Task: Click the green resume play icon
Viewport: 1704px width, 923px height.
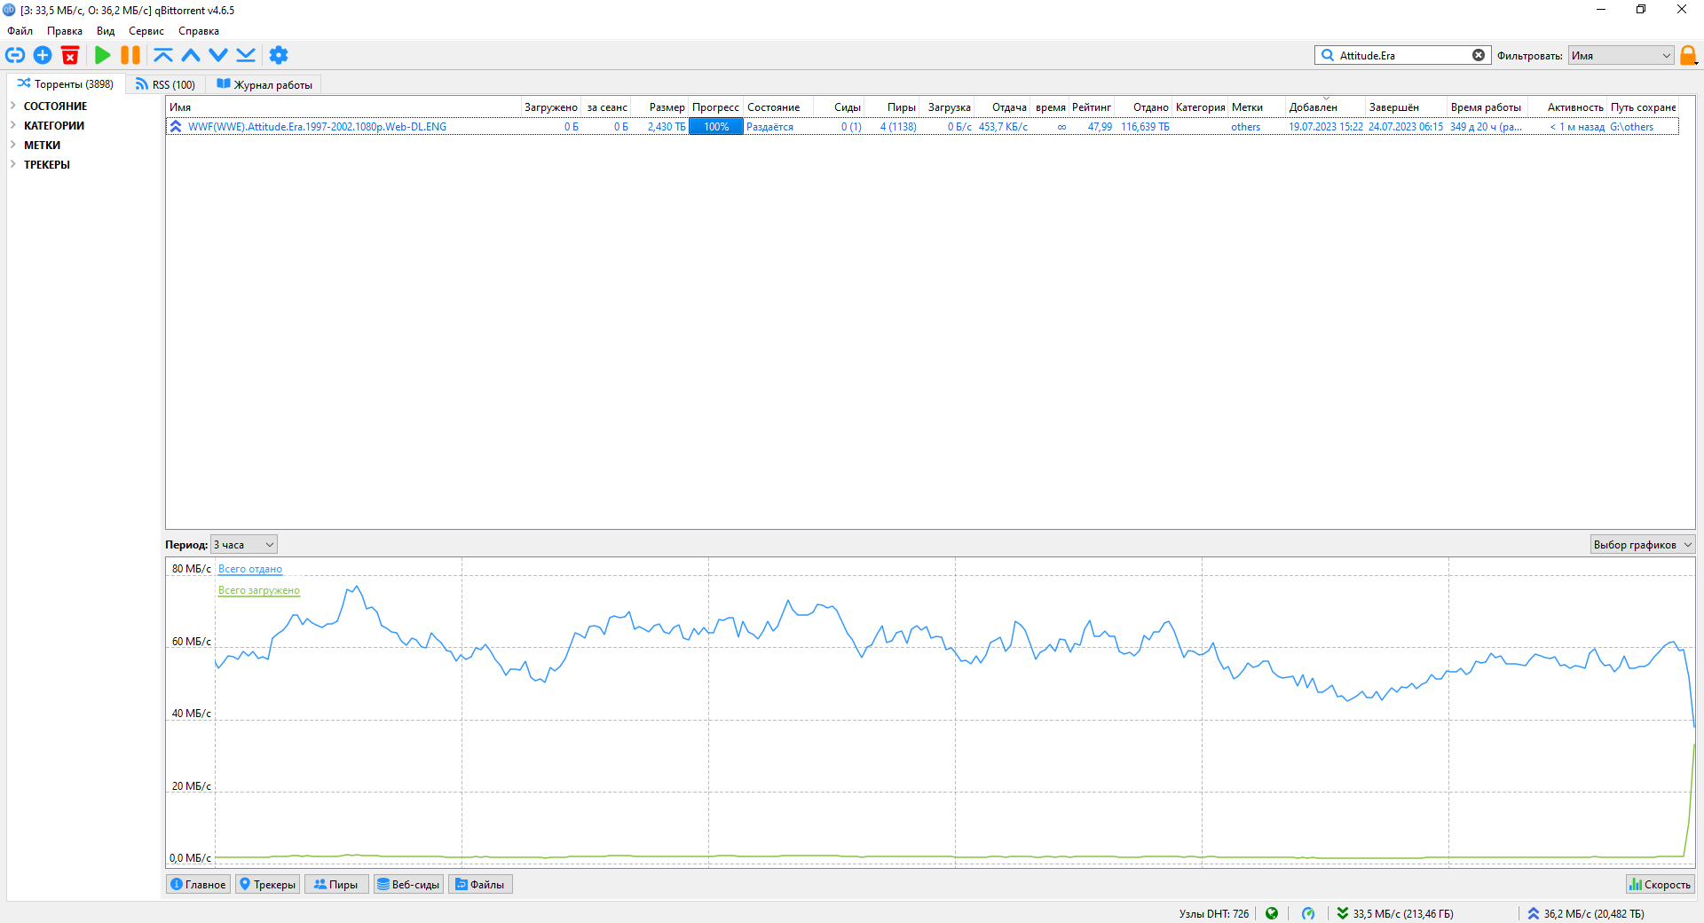Action: coord(103,55)
